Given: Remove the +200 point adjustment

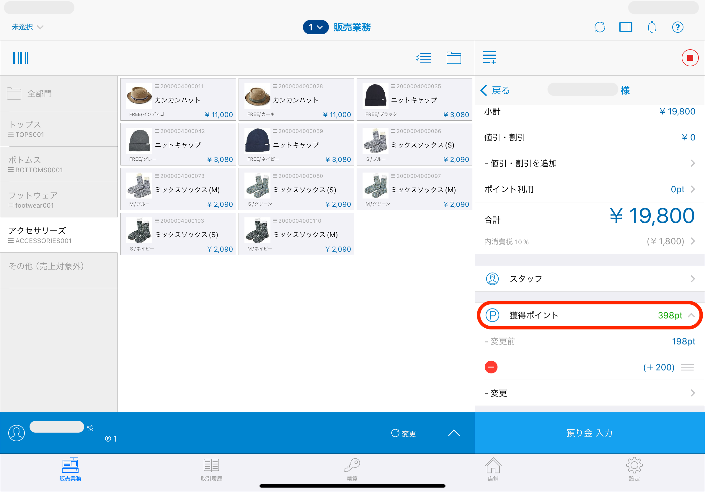Looking at the screenshot, I should (491, 367).
